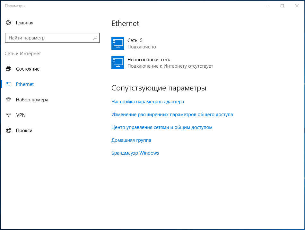Image resolution: width=305 pixels, height=230 pixels.
Task: Open the Набор номера section
Action: tap(32, 100)
